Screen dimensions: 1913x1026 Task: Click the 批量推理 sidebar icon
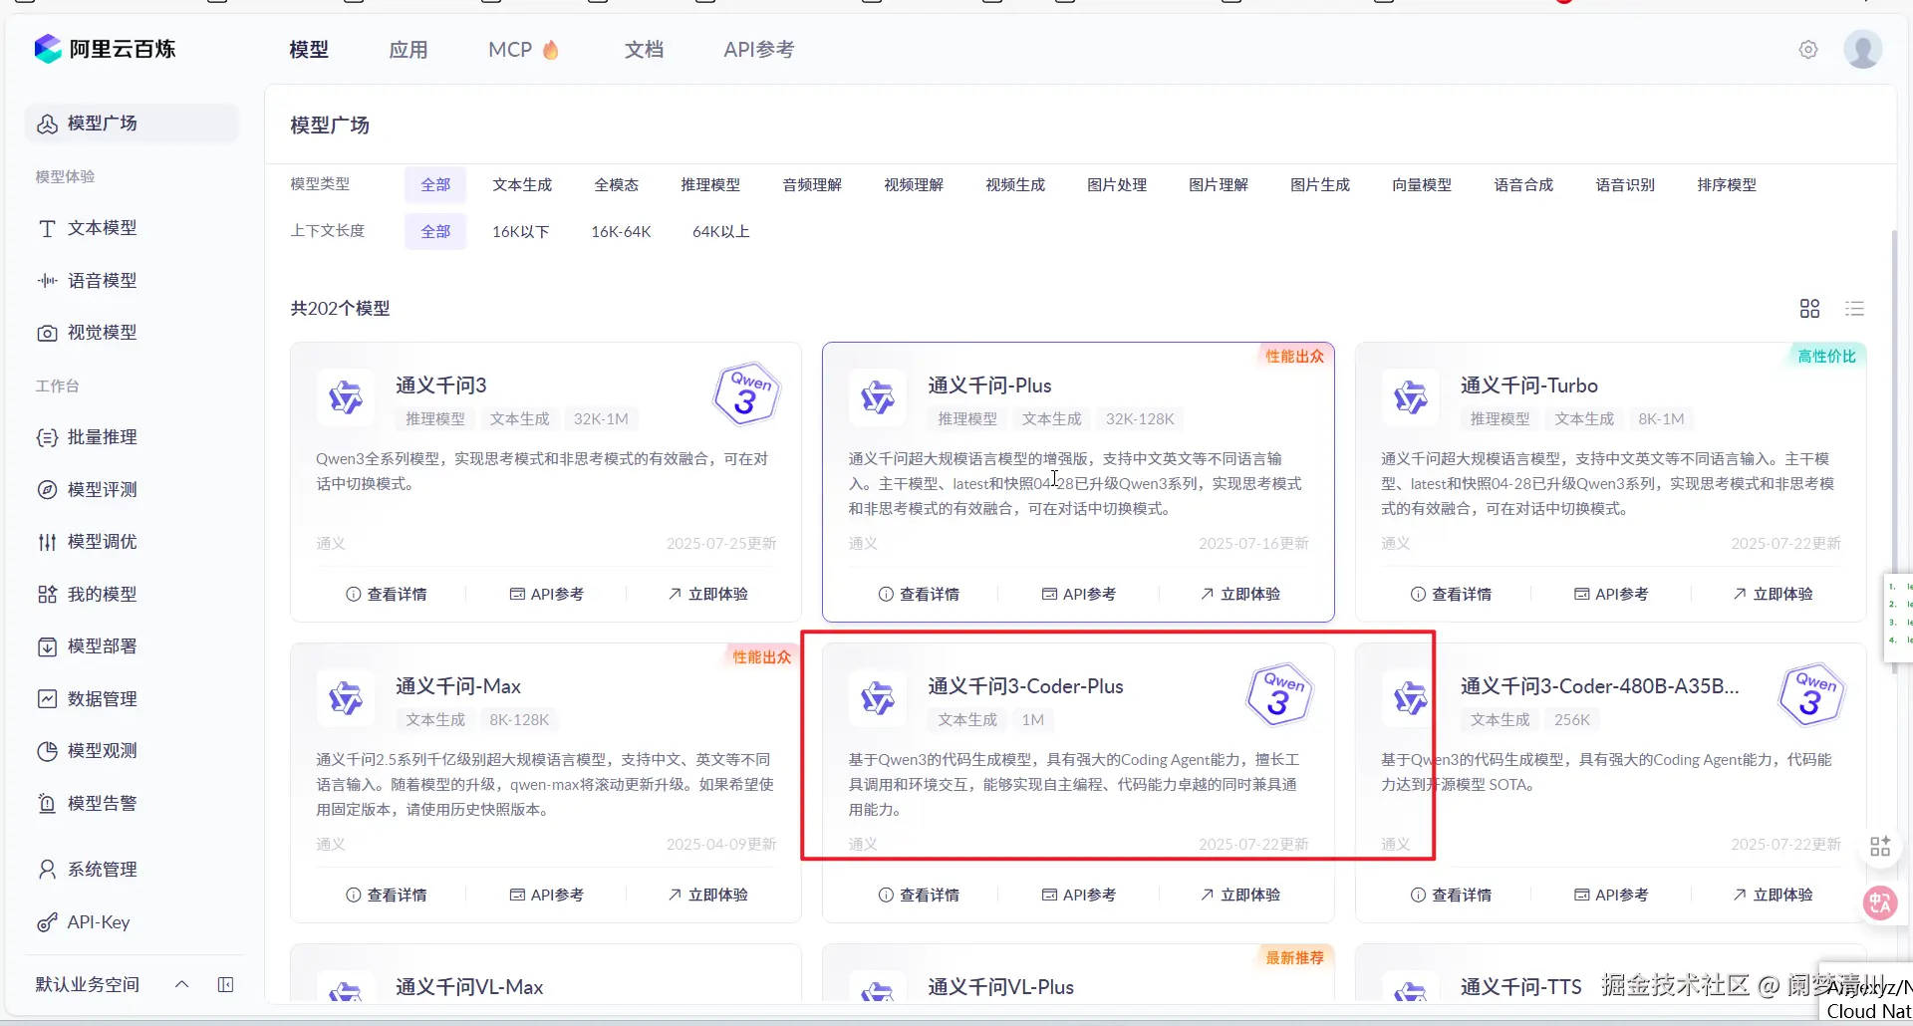pyautogui.click(x=47, y=437)
